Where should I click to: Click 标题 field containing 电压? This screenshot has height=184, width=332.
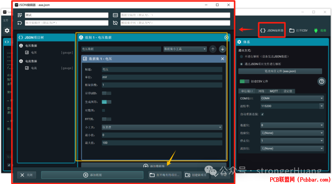(162, 69)
